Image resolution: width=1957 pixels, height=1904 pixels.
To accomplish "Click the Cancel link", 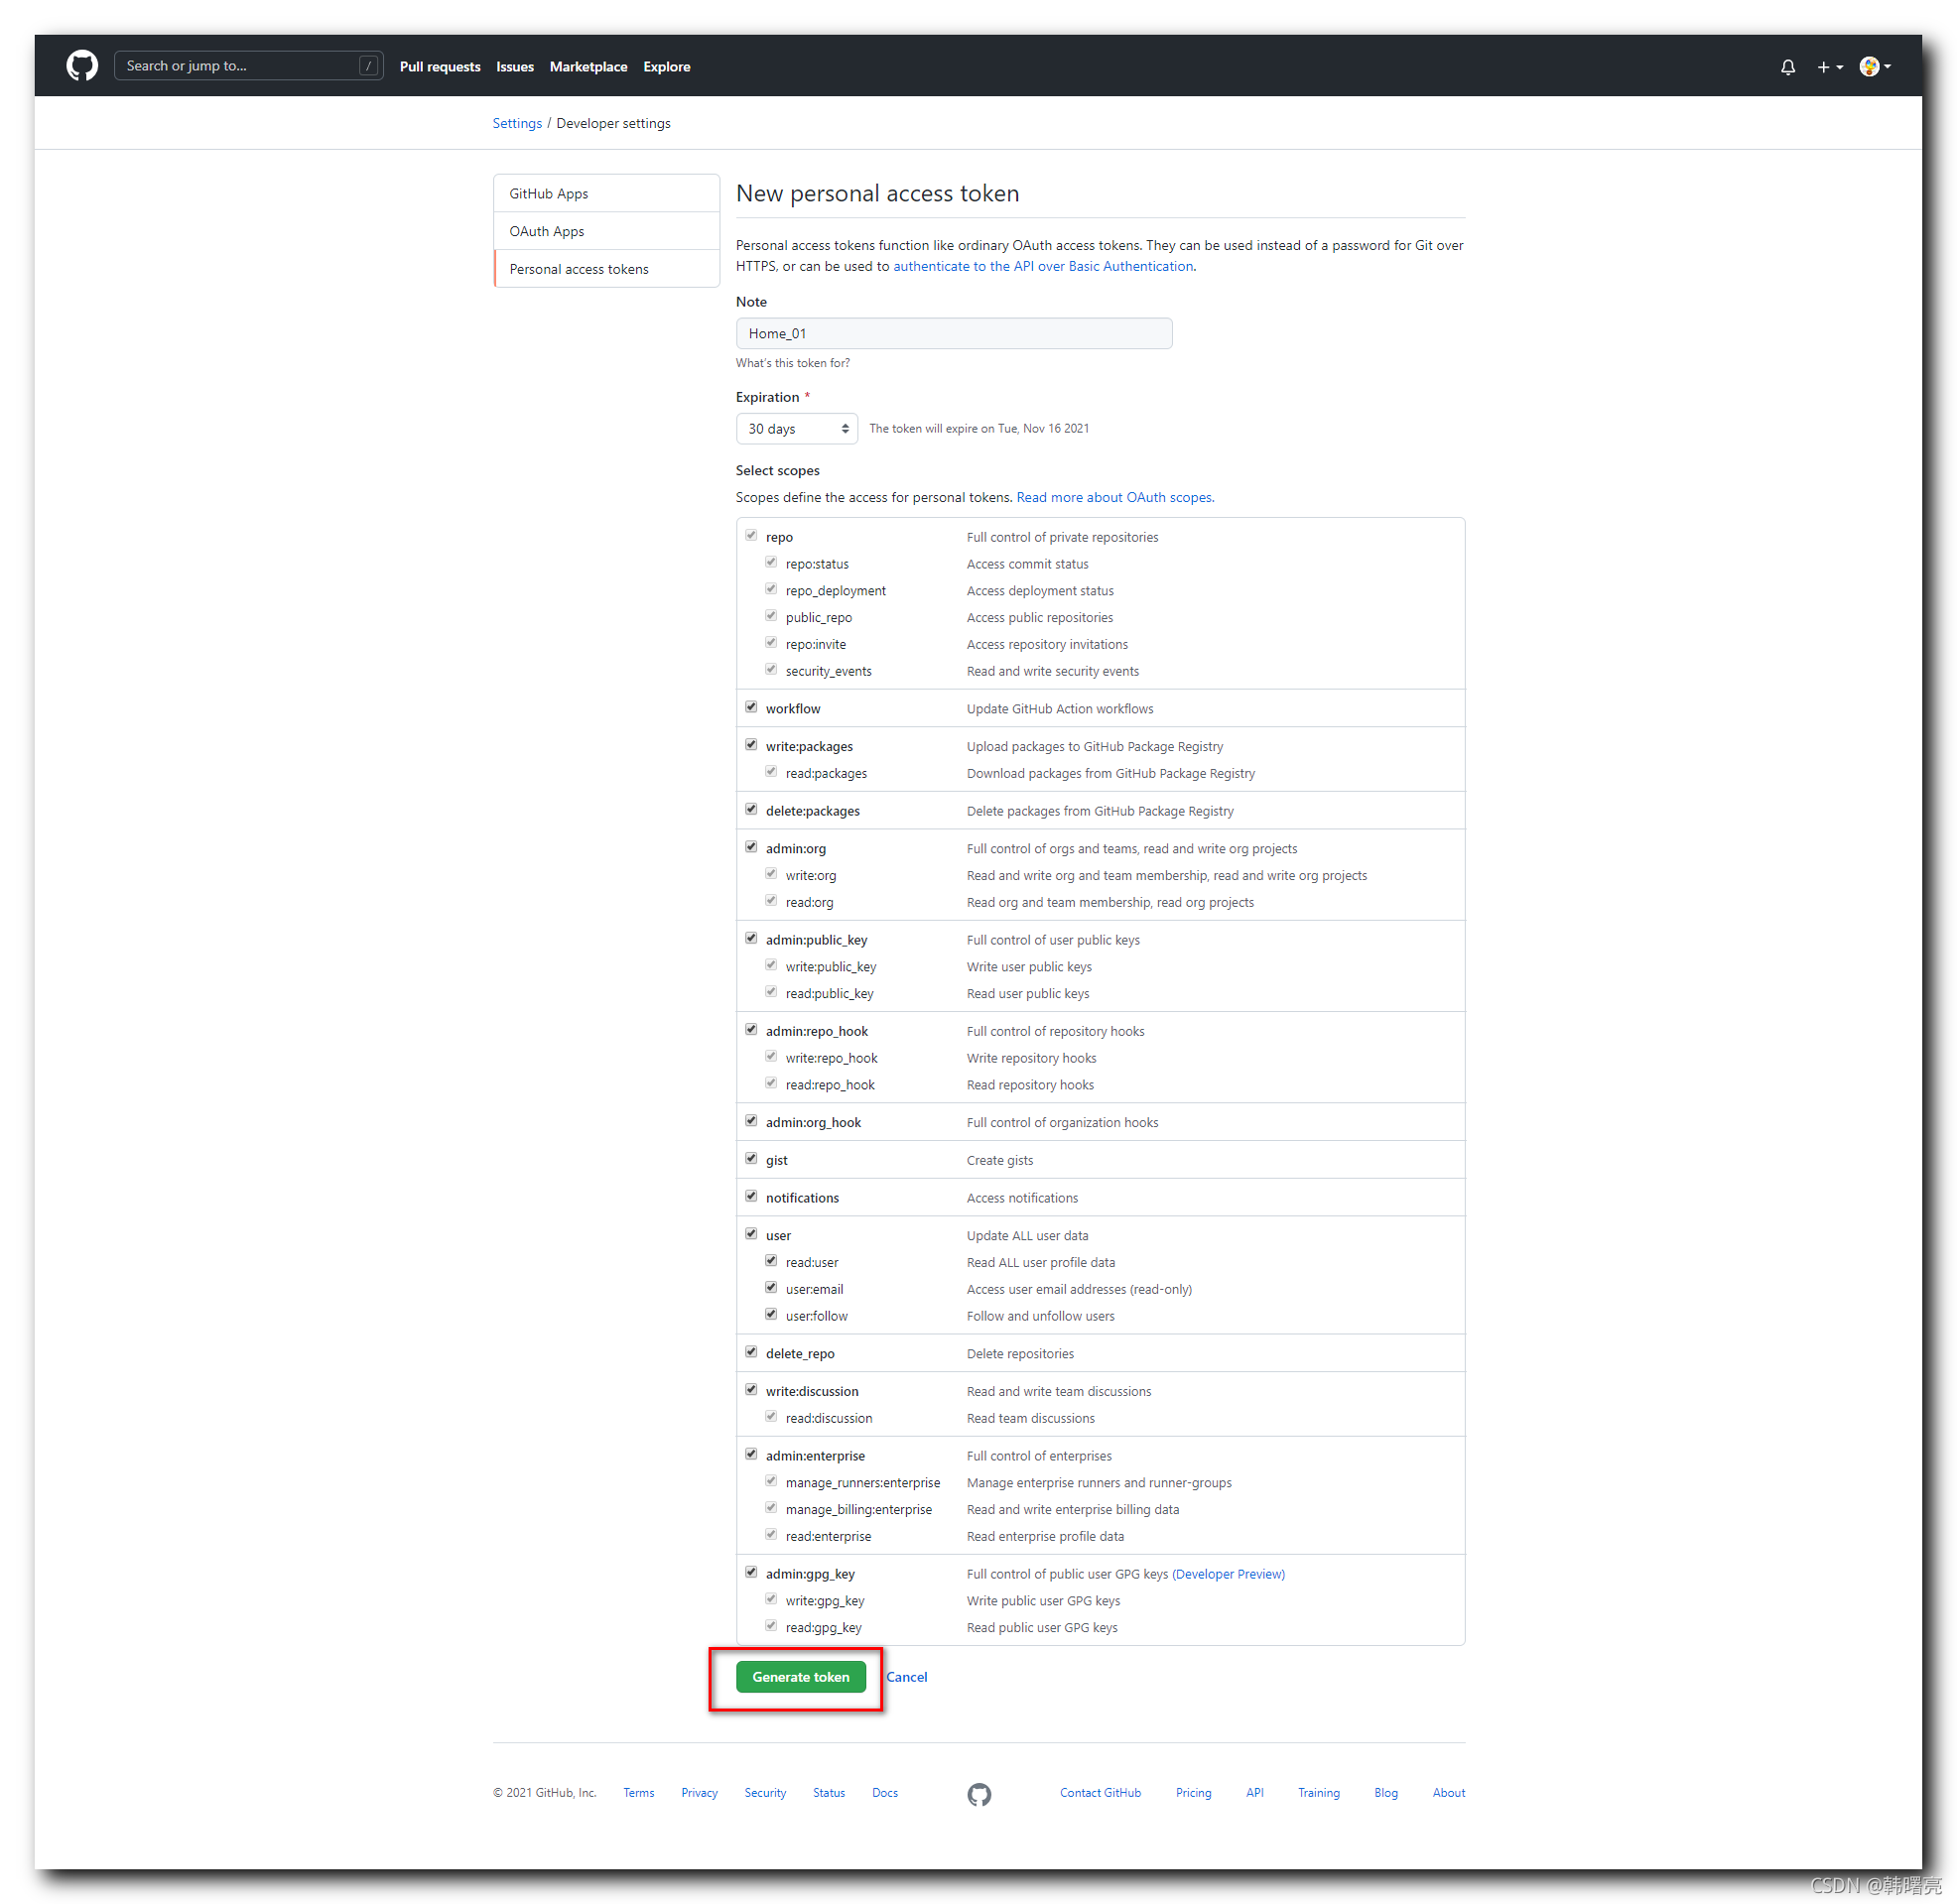I will pos(906,1676).
